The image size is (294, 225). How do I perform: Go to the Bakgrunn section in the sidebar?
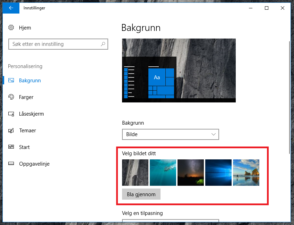(x=30, y=81)
